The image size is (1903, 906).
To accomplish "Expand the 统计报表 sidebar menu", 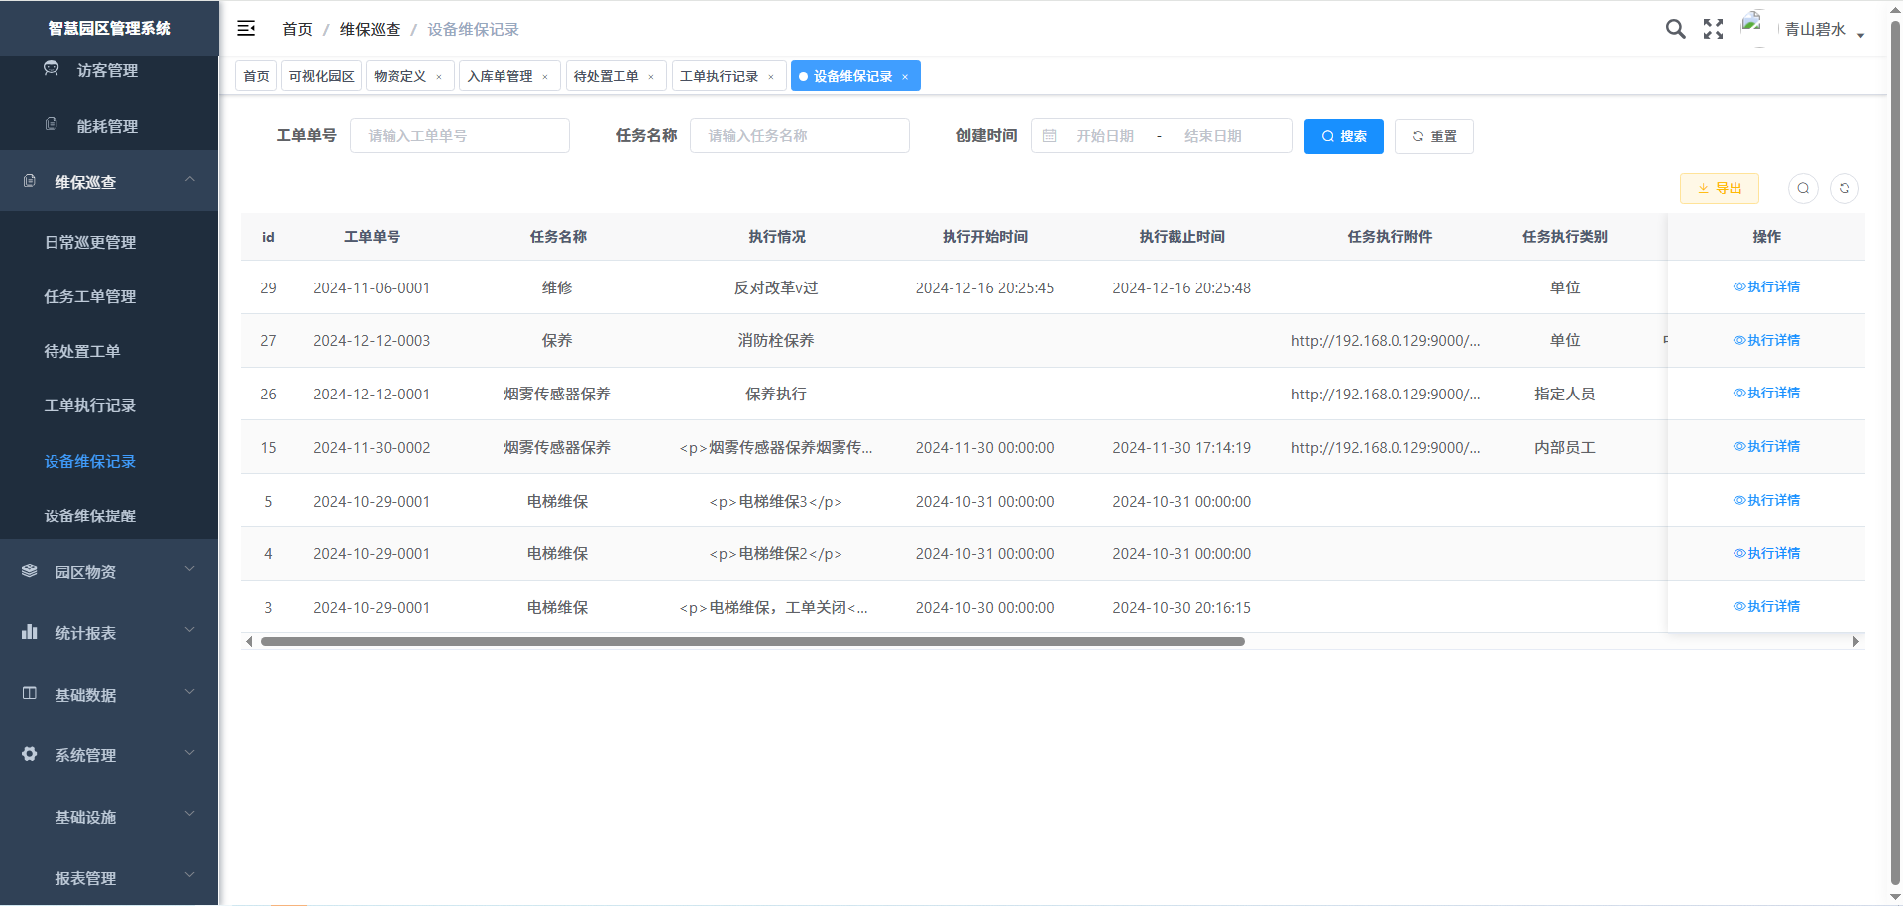I will [x=109, y=633].
